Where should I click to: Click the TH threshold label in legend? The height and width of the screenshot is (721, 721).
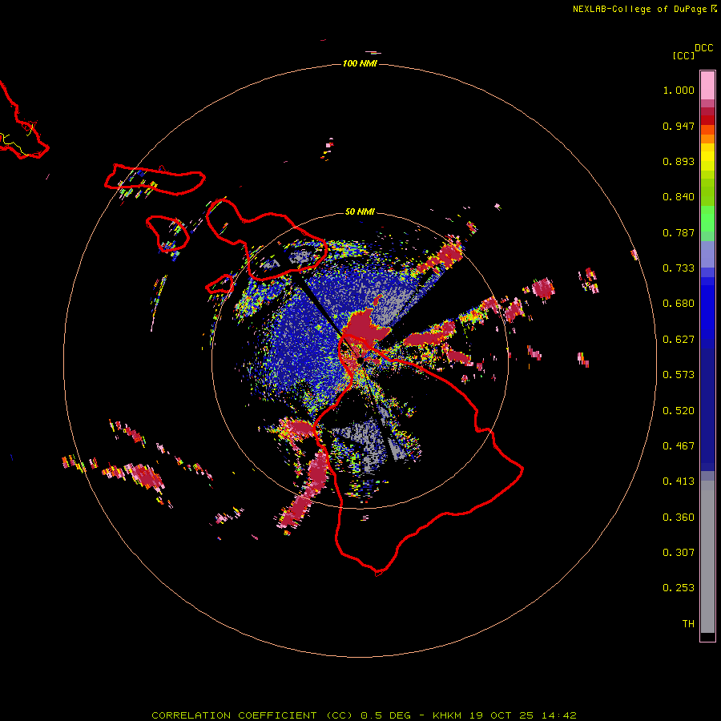(x=688, y=624)
